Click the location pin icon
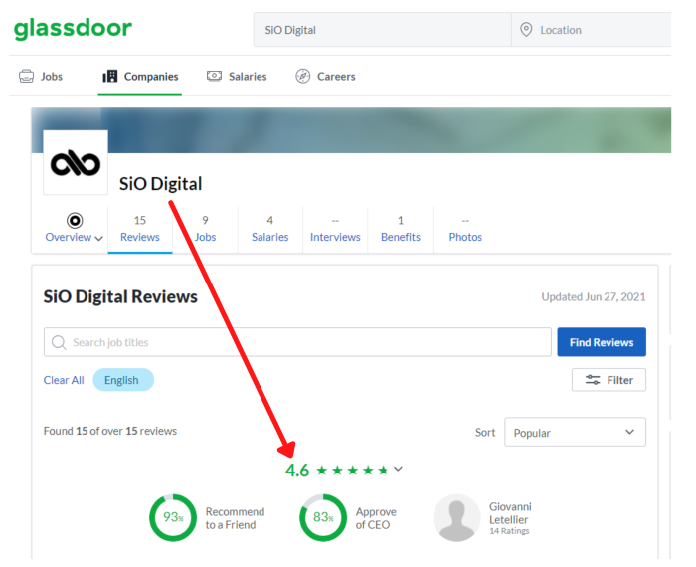Image resolution: width=696 pixels, height=567 pixels. click(x=526, y=30)
